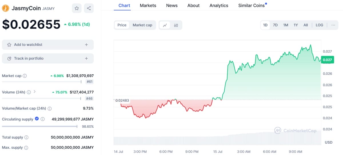Set chart range to 1M

tap(286, 25)
